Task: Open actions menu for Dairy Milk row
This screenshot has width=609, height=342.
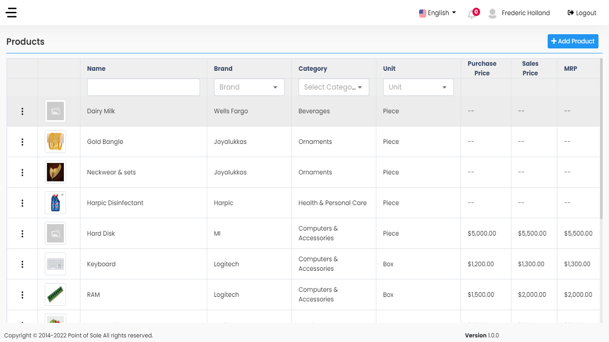Action: [22, 111]
